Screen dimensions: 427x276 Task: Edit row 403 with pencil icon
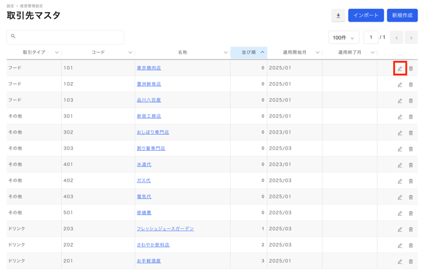(x=400, y=197)
